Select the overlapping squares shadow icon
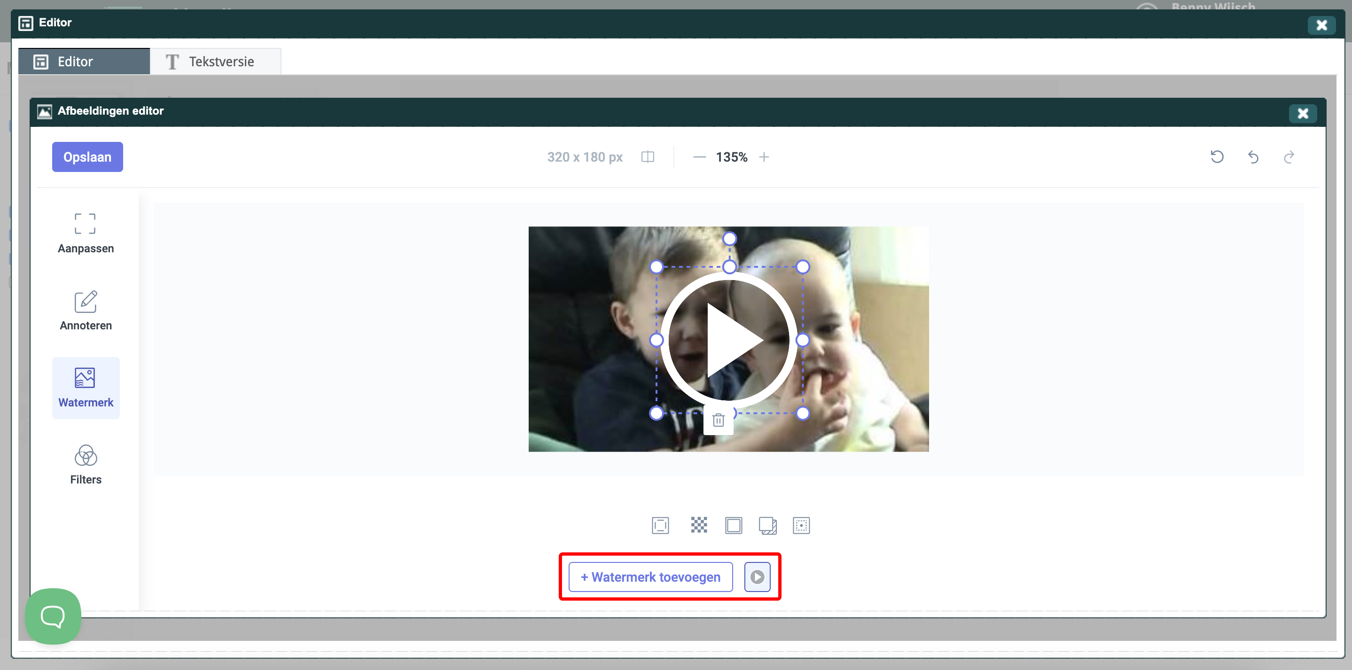Viewport: 1352px width, 670px height. click(x=767, y=525)
